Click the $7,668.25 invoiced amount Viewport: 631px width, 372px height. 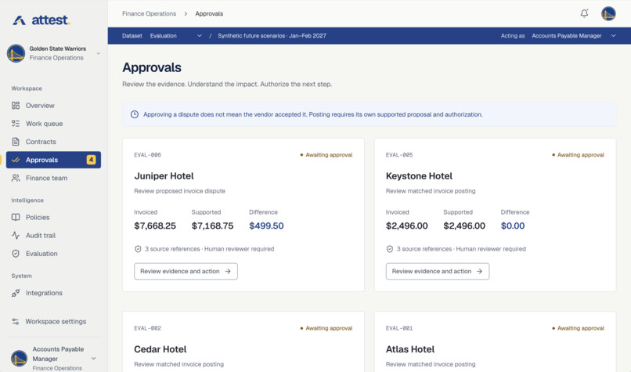155,226
